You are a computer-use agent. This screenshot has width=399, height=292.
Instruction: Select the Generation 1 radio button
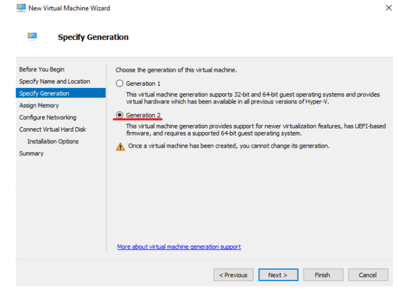[x=120, y=84]
